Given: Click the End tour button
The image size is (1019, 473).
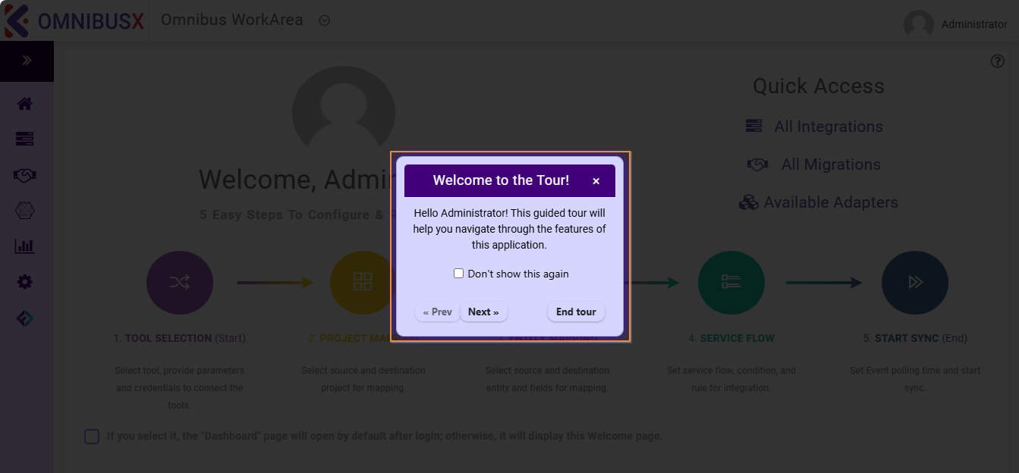Looking at the screenshot, I should coord(576,312).
